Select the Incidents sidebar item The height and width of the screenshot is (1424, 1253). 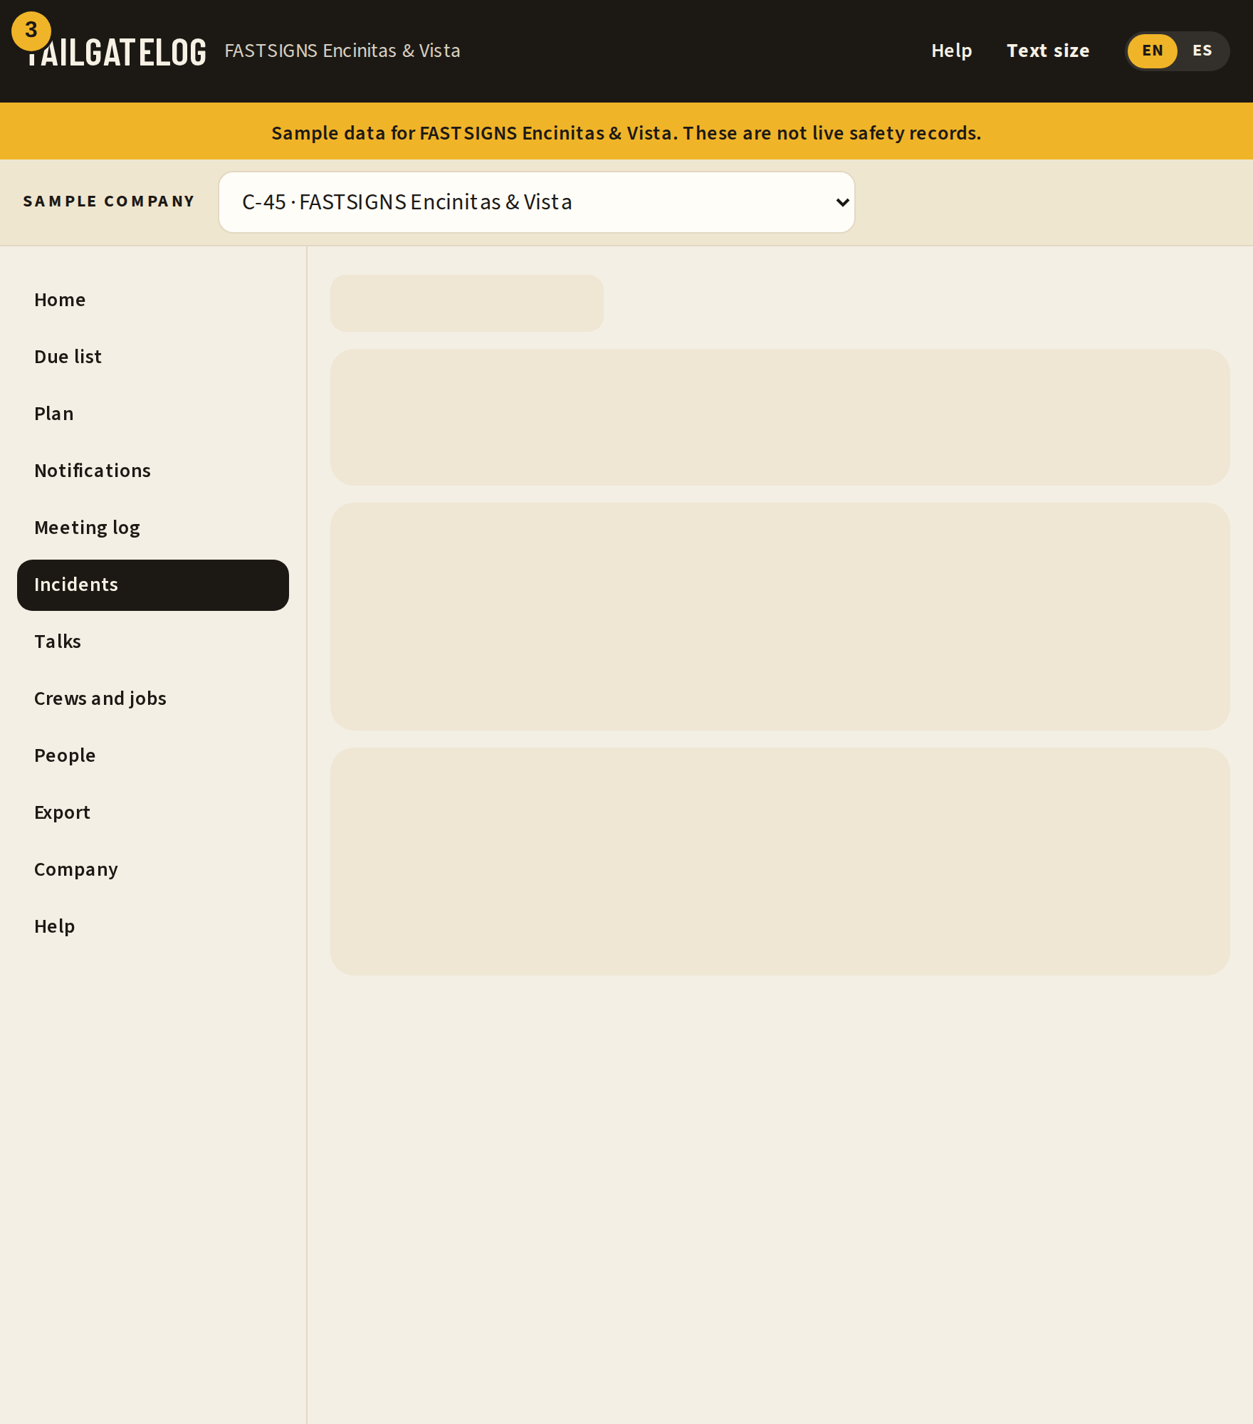pos(153,585)
